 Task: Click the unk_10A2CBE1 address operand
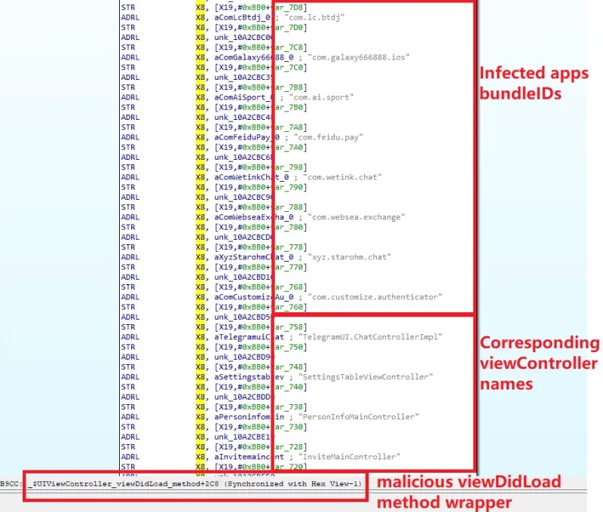tap(243, 437)
